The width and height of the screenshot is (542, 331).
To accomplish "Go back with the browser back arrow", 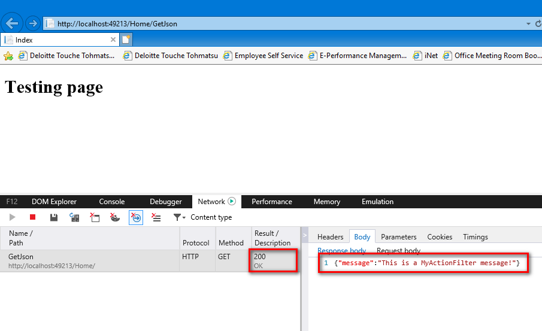I will [12, 23].
